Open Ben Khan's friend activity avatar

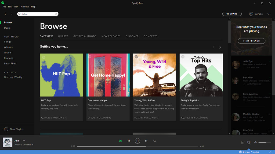[236, 81]
